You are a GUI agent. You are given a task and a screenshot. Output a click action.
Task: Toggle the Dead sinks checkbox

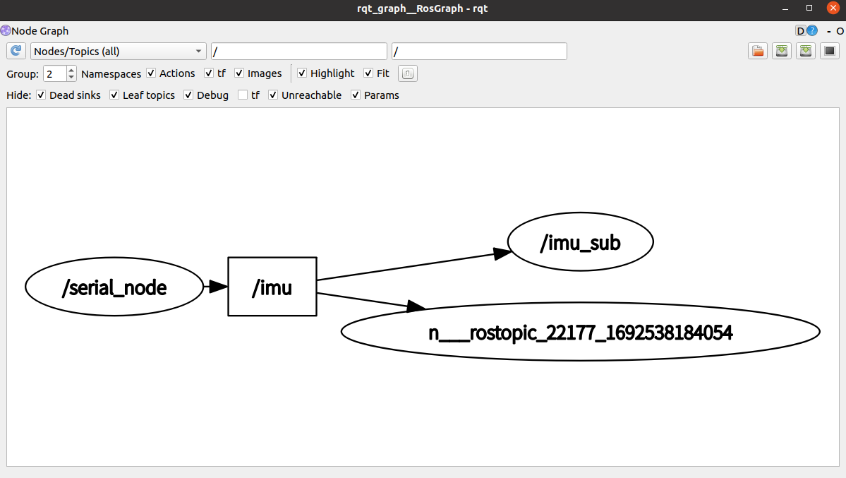coord(41,95)
